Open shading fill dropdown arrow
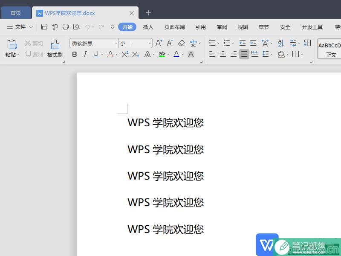This screenshot has width=341, height=256. pos(288,54)
